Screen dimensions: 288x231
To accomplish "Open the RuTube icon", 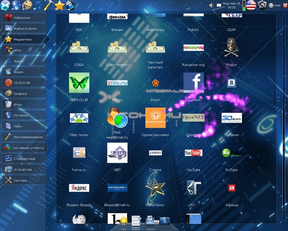I will click(x=232, y=153).
